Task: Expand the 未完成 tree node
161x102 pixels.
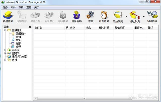Action: pos(5,50)
